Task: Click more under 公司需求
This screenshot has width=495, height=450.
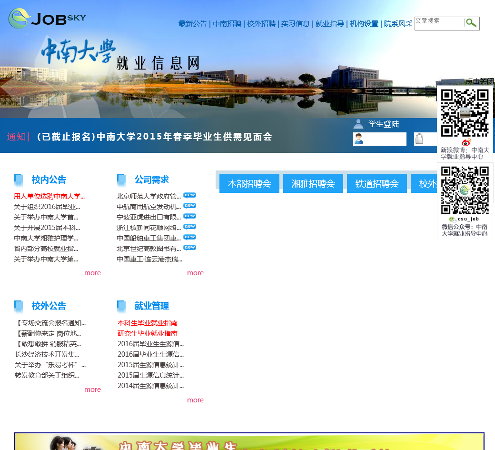Action: point(196,273)
